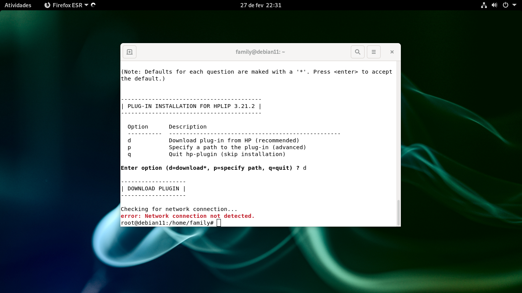Close the terminal window
Screen dimensions: 522x293
point(392,52)
